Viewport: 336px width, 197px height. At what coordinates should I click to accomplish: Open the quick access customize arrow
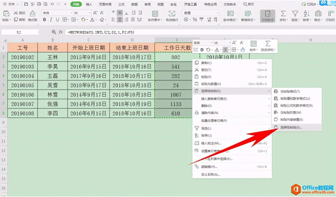65,4
